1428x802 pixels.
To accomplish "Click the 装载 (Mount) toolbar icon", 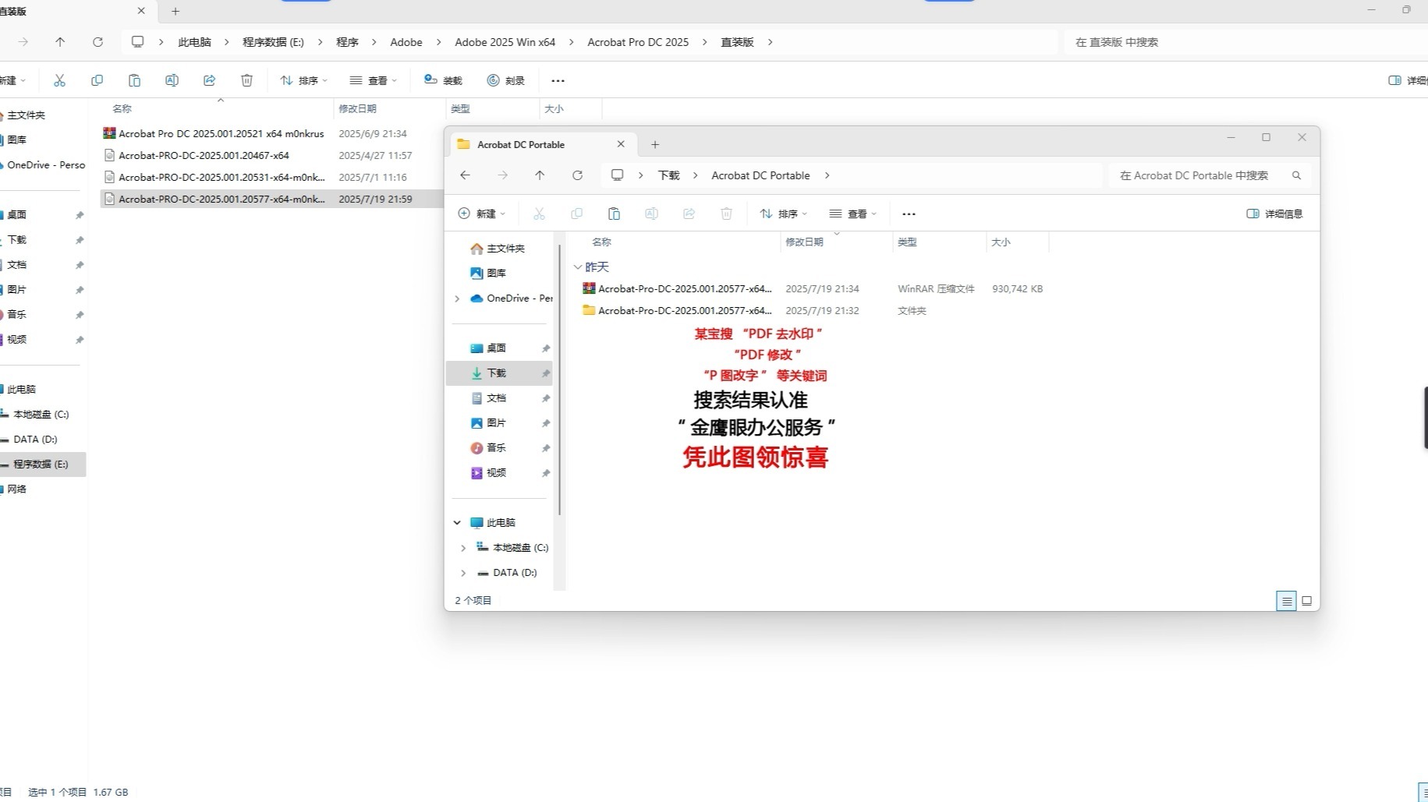I will (442, 80).
